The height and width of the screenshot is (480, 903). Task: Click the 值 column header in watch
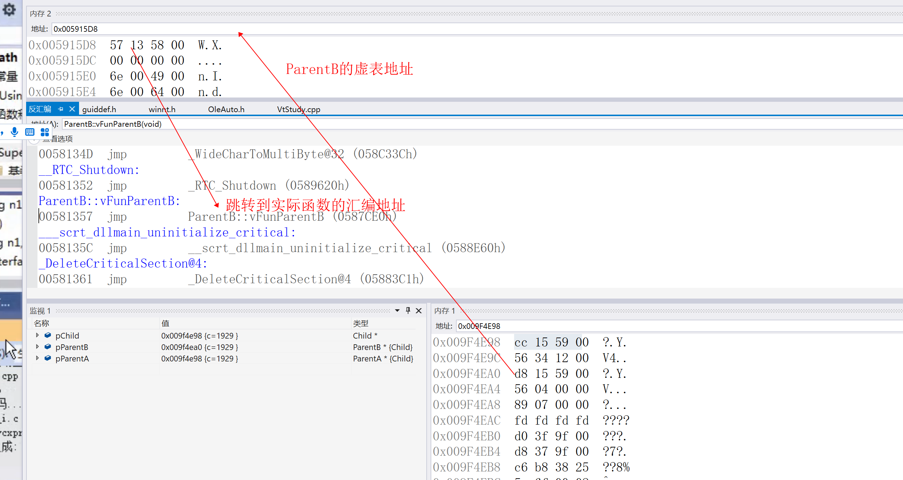coord(165,323)
